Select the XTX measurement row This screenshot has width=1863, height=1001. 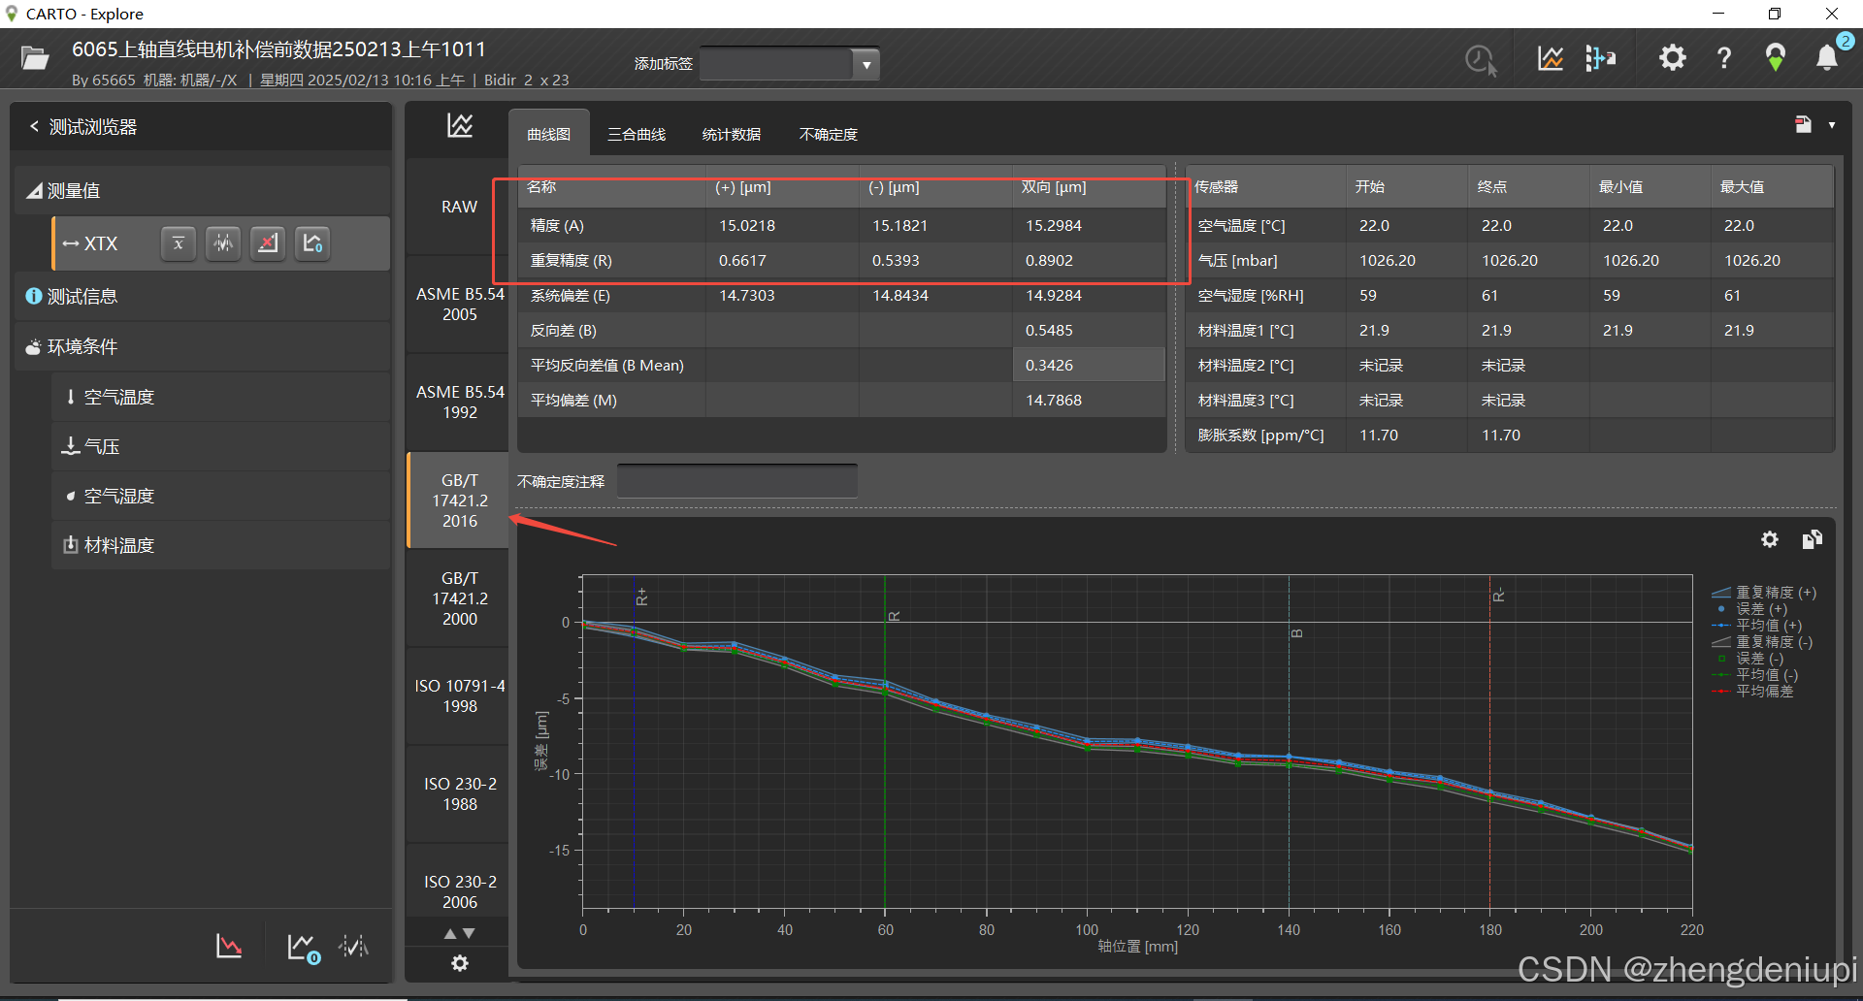(221, 243)
